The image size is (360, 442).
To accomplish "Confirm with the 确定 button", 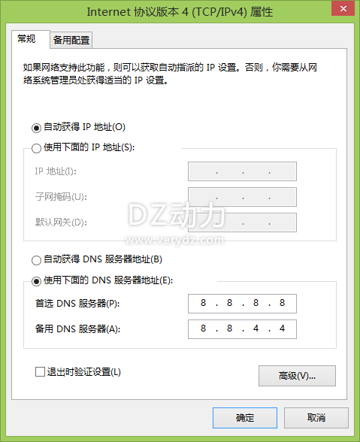I will (245, 417).
